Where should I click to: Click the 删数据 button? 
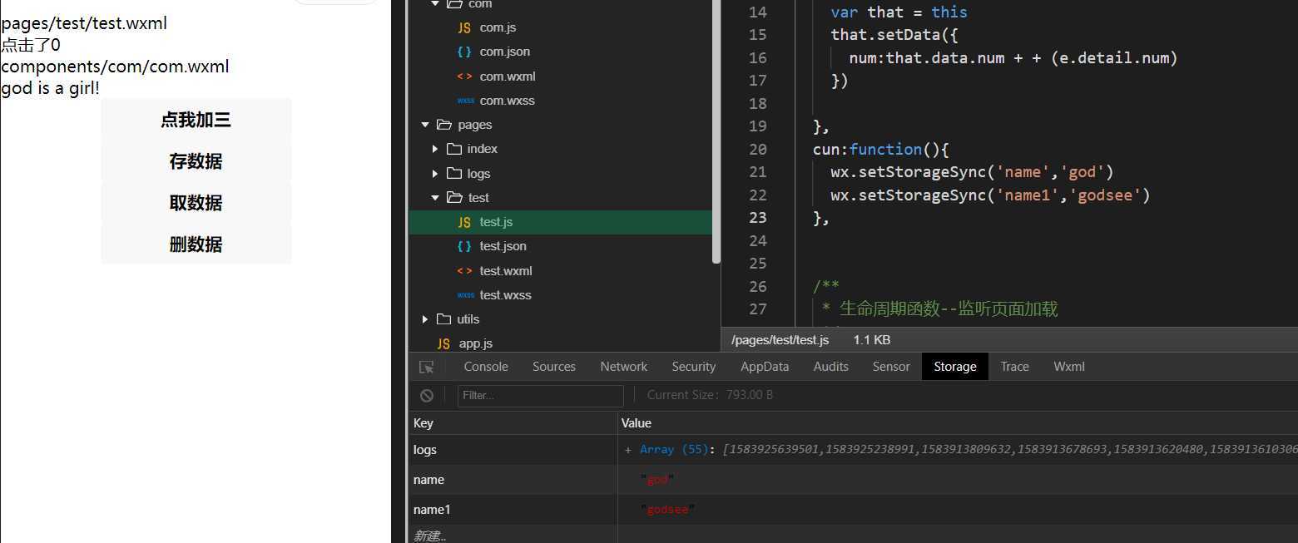click(196, 244)
